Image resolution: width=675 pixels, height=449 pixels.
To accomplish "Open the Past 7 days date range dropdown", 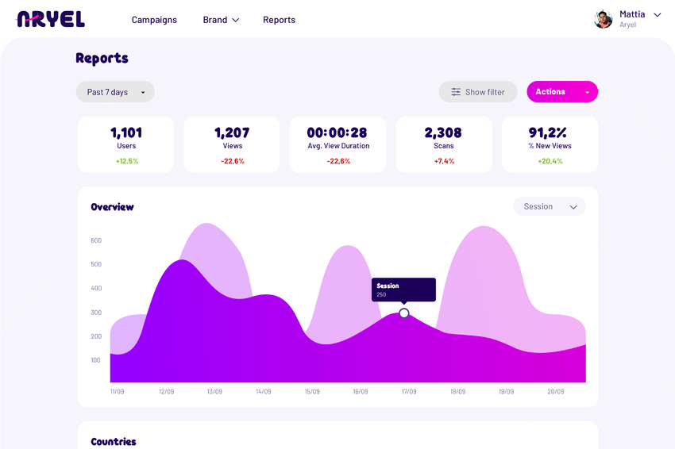I will coord(115,92).
